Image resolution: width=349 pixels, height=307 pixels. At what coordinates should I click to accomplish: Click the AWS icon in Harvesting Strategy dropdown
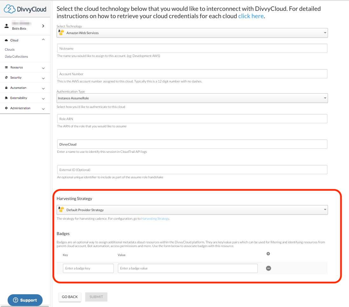[x=61, y=209]
